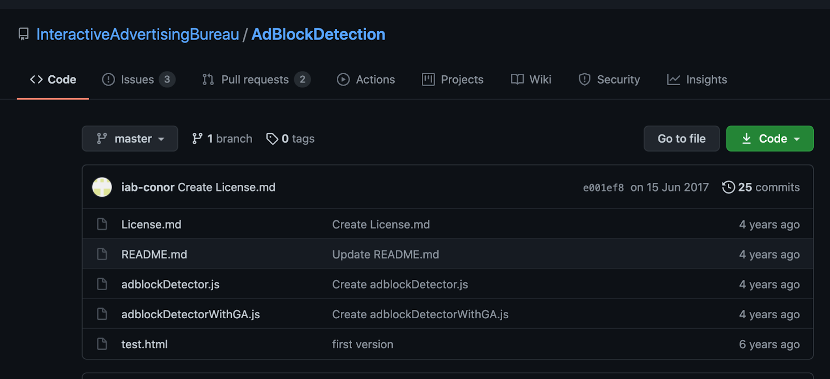Open the first version commit message
This screenshot has height=379, width=830.
(x=363, y=345)
